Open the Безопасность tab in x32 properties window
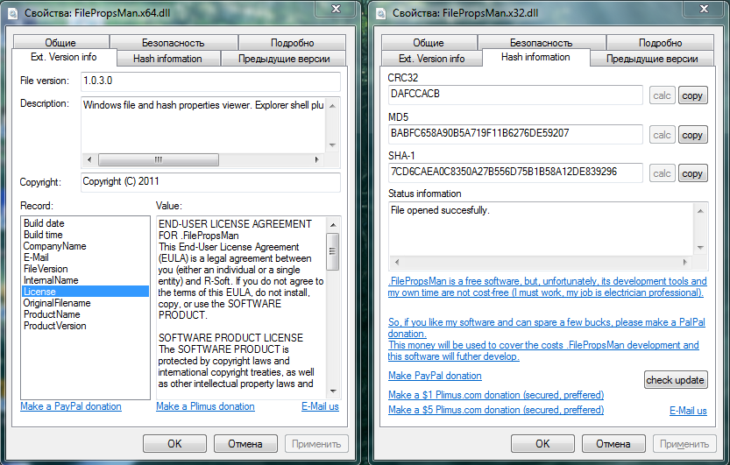Image resolution: width=730 pixels, height=465 pixels. pos(541,42)
